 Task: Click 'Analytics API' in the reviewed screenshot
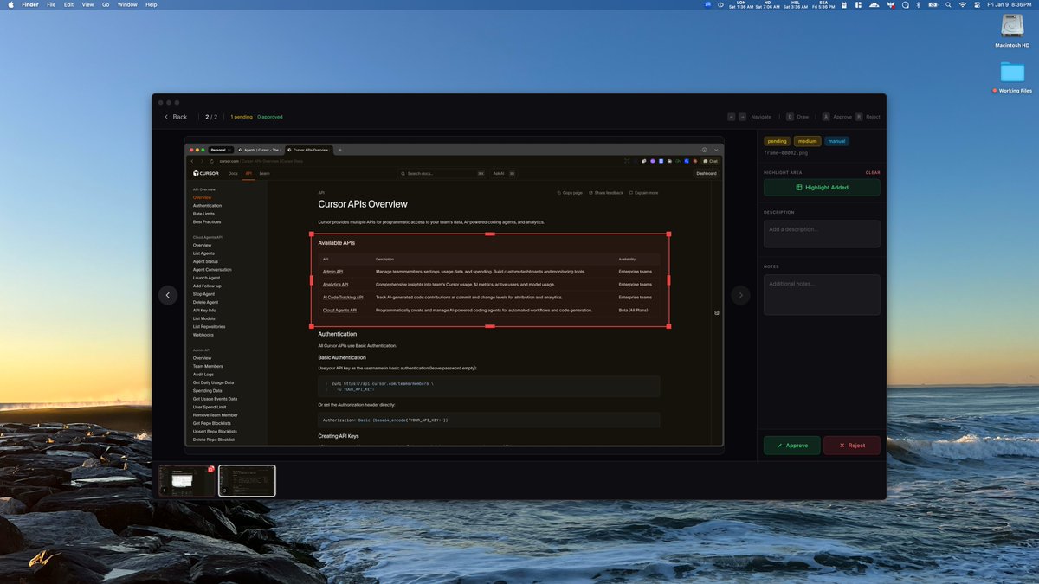tap(336, 284)
